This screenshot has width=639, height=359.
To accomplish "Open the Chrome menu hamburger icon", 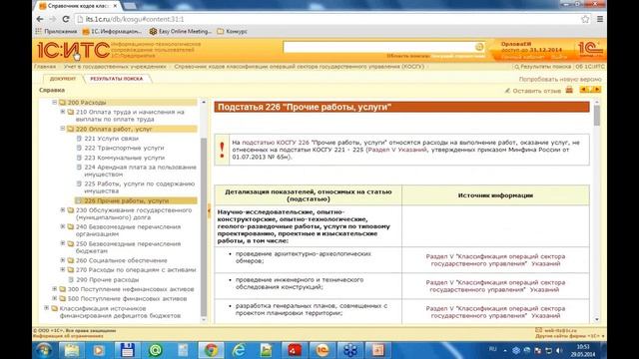I will (600, 19).
